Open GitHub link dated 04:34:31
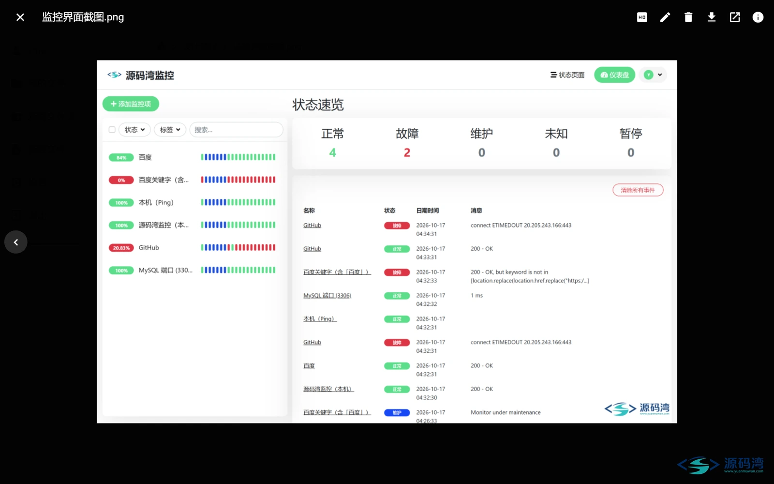Viewport: 774px width, 484px height. [312, 226]
